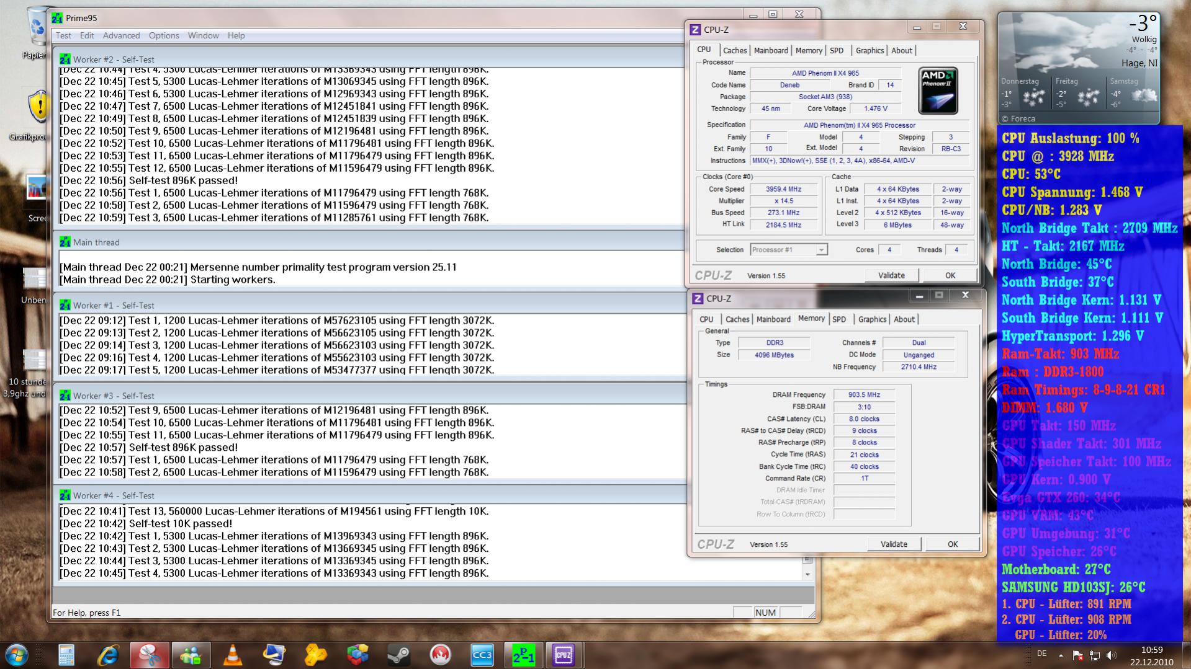Click the weather gadget current temperature
Viewport: 1191px width, 669px height.
(x=1143, y=24)
